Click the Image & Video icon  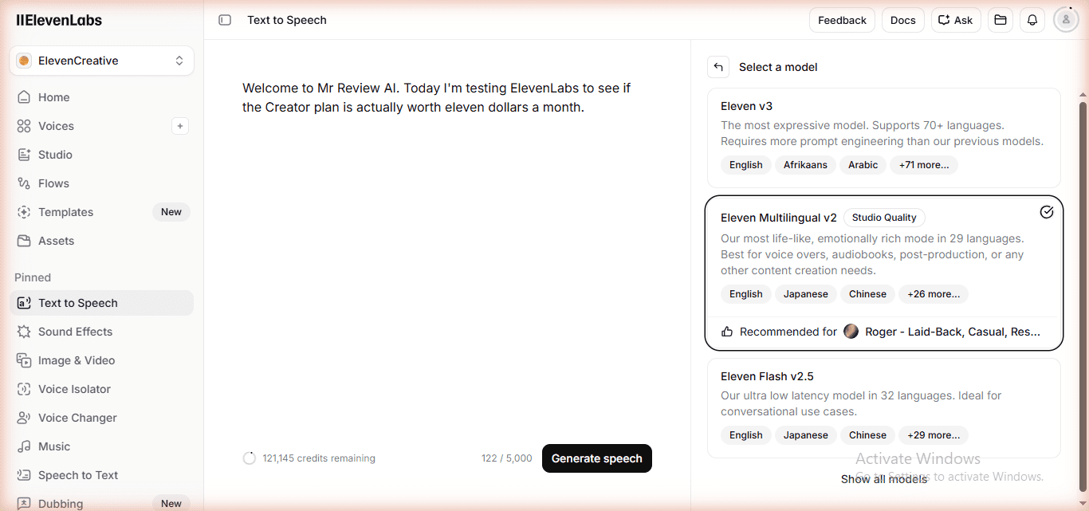tap(24, 360)
